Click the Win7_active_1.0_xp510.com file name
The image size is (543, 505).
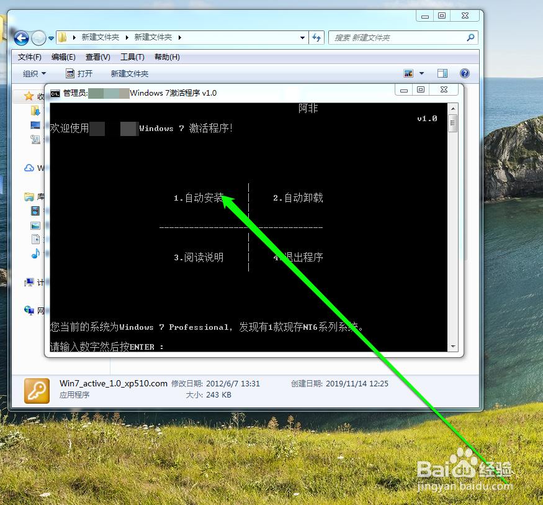click(113, 383)
